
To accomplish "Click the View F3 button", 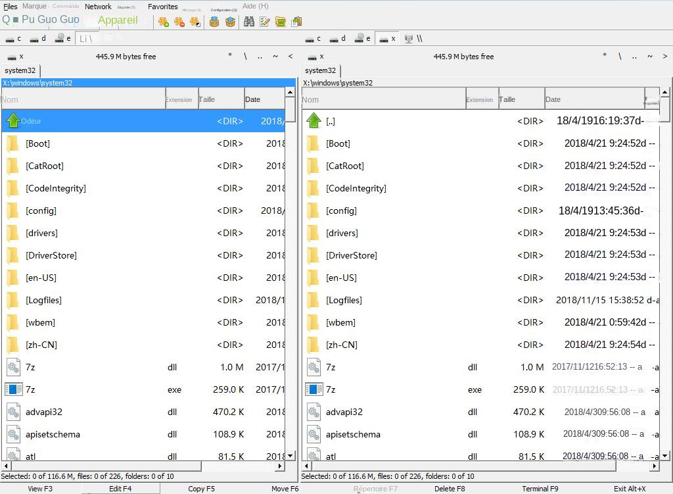I will pyautogui.click(x=41, y=489).
